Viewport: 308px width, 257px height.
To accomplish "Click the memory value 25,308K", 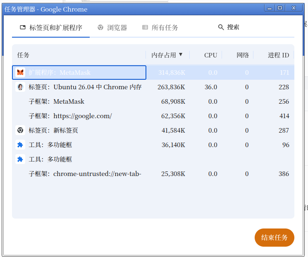I will point(173,174).
